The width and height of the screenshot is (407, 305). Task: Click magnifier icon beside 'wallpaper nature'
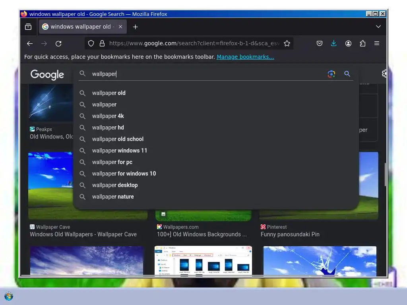pyautogui.click(x=82, y=197)
